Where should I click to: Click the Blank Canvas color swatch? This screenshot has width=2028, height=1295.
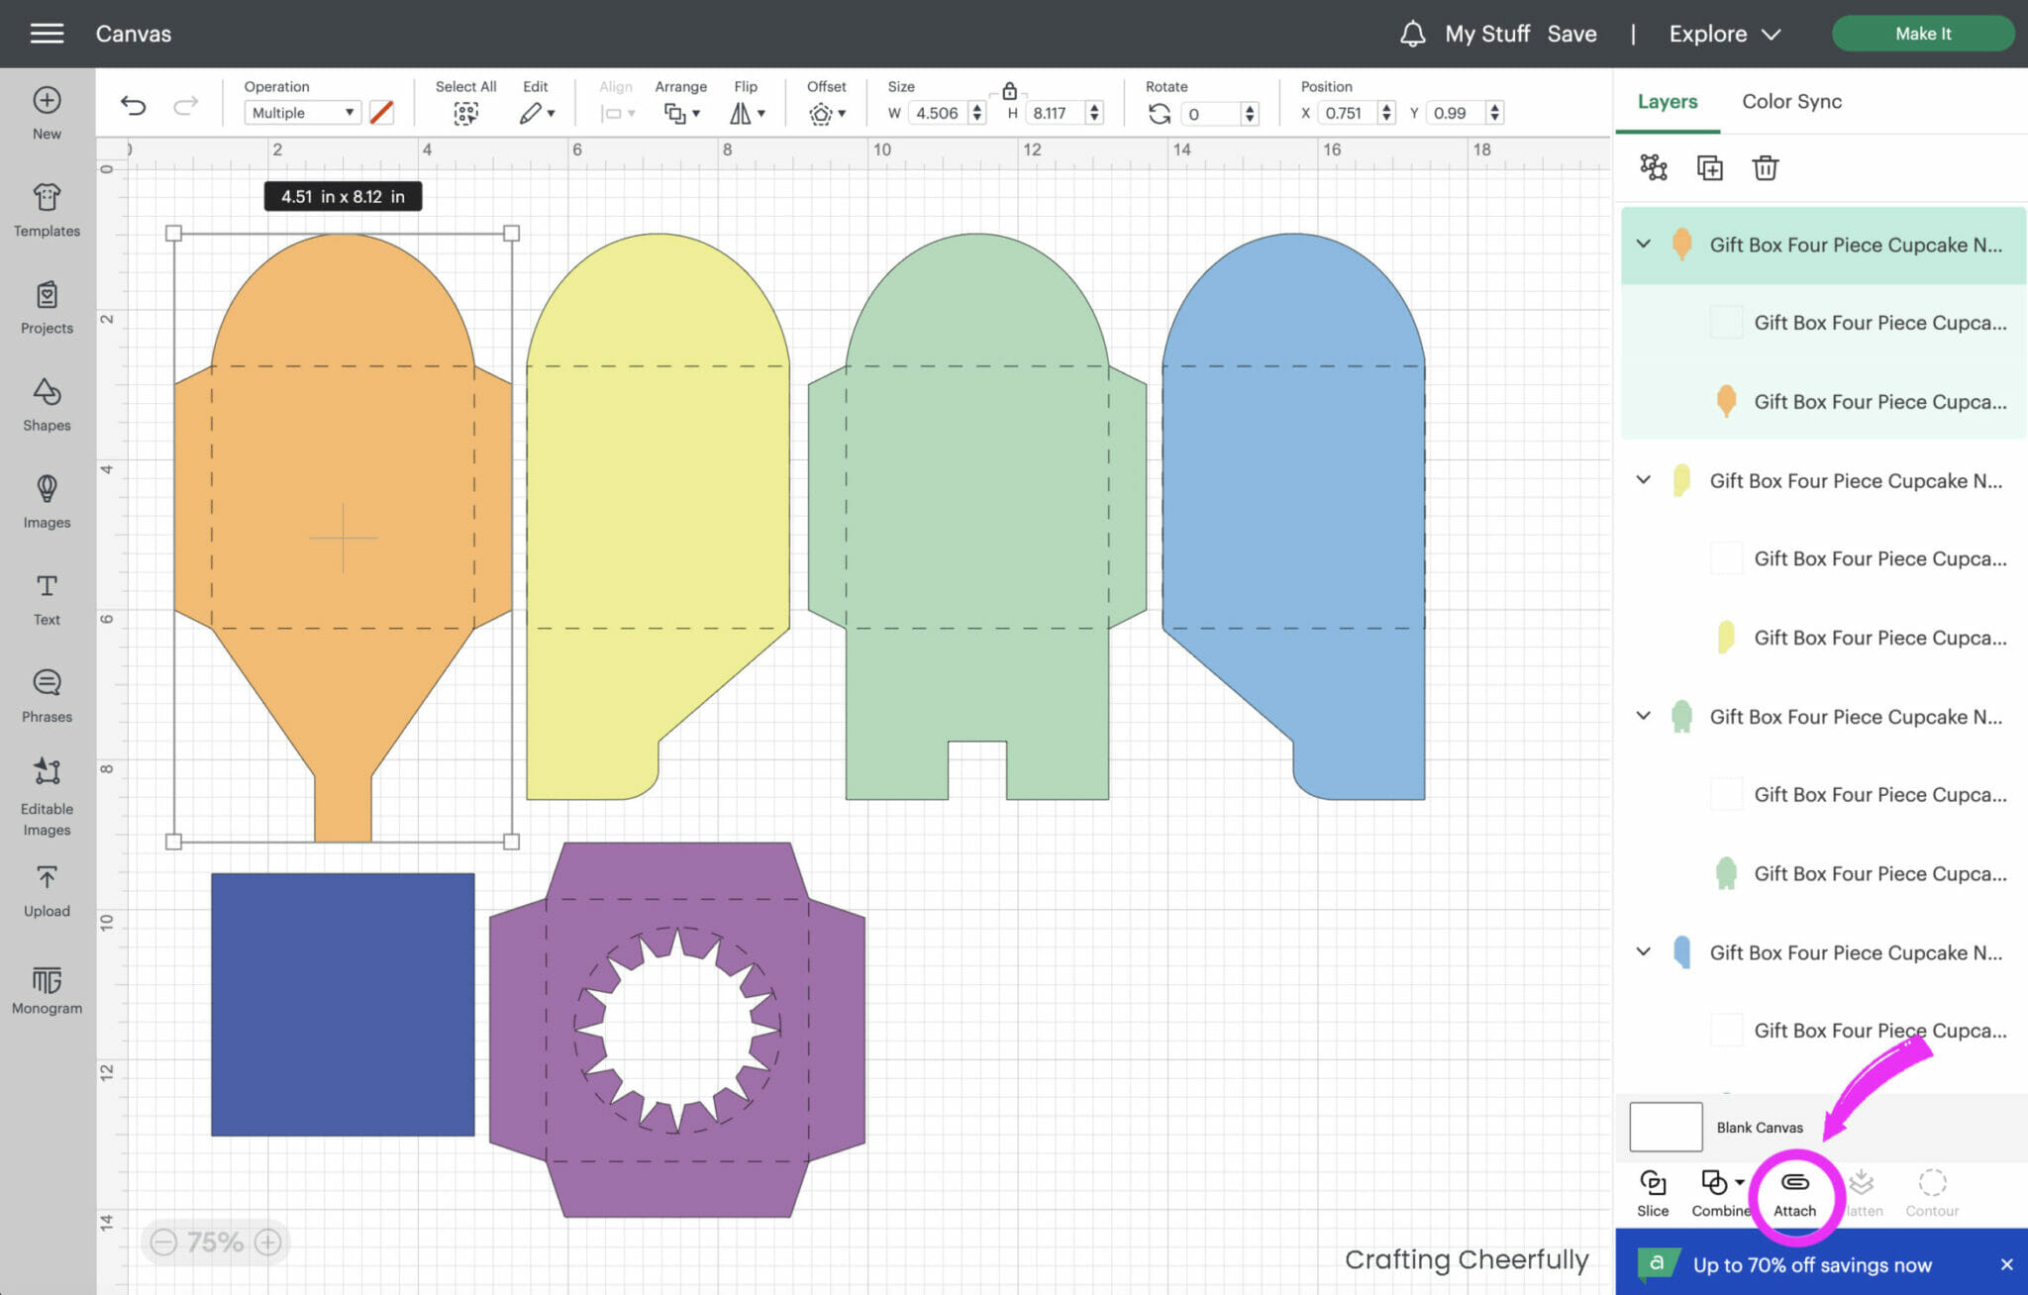point(1666,1127)
